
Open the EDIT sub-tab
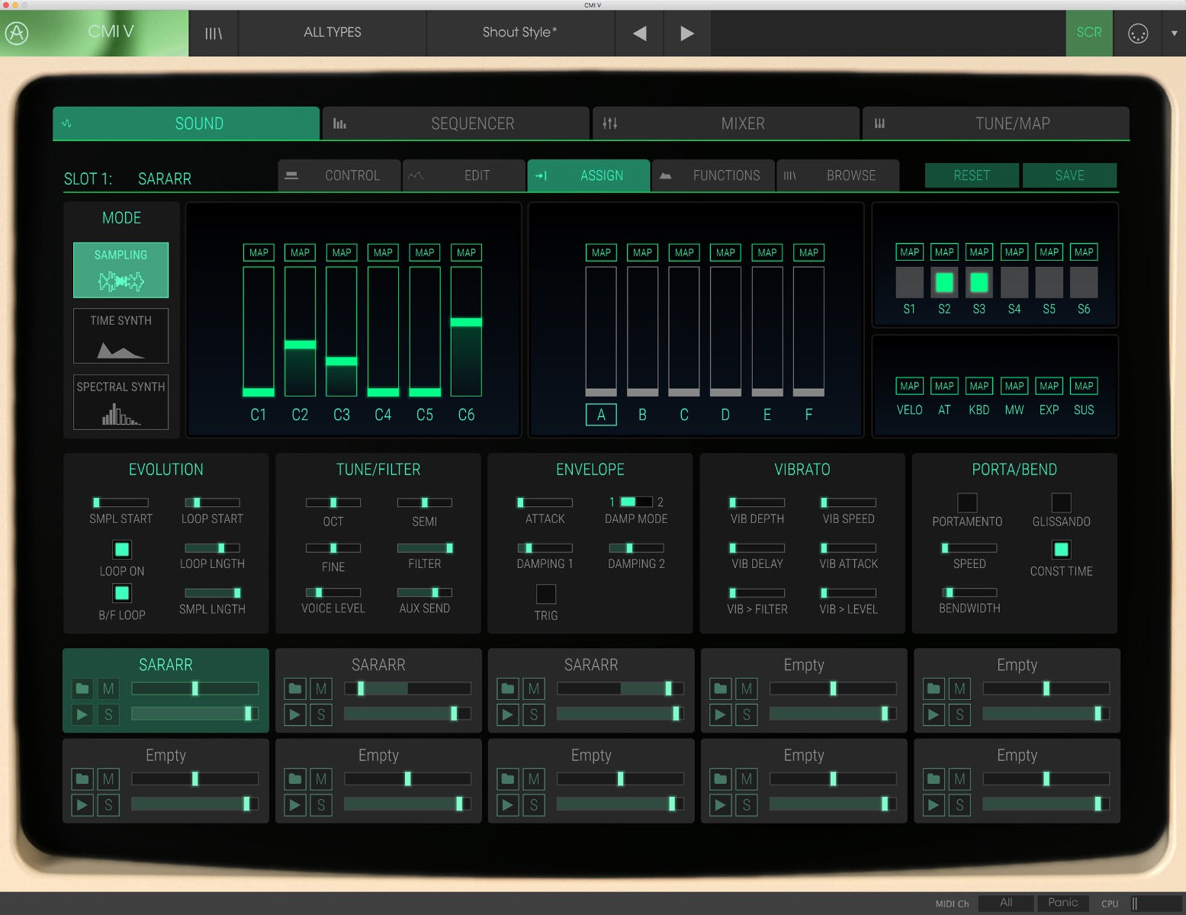click(464, 175)
